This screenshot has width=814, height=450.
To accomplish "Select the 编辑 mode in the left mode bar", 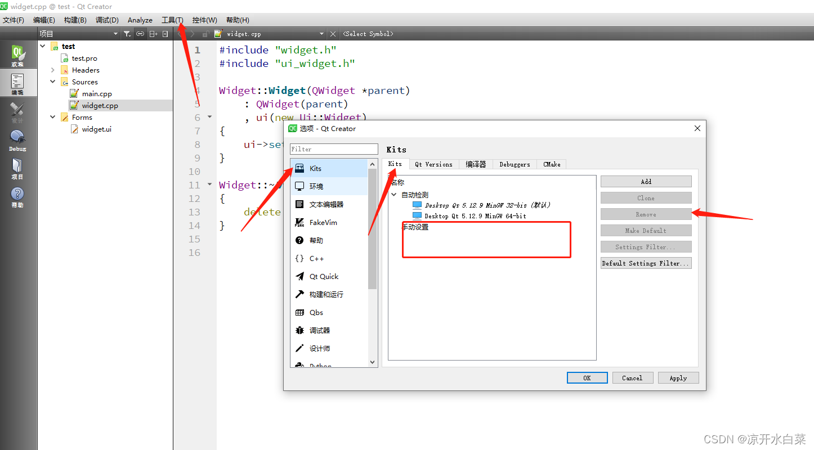I will (17, 83).
